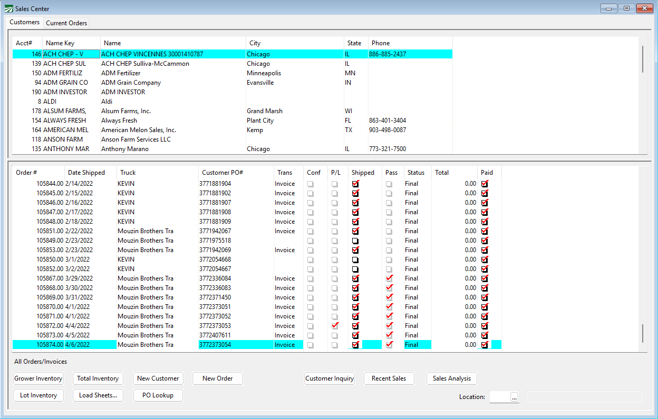Viewport: 658px width, 419px height.
Task: Open Customer Inquiry
Action: click(330, 378)
